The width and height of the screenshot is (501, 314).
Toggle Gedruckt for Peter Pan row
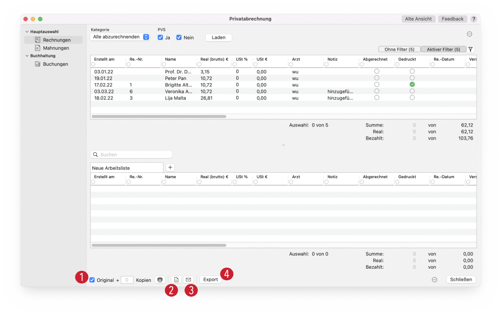pos(412,78)
